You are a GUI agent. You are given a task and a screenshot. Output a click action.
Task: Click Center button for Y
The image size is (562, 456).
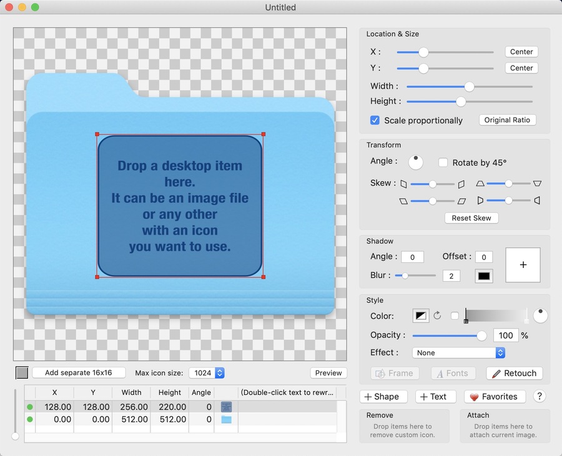[x=521, y=67]
